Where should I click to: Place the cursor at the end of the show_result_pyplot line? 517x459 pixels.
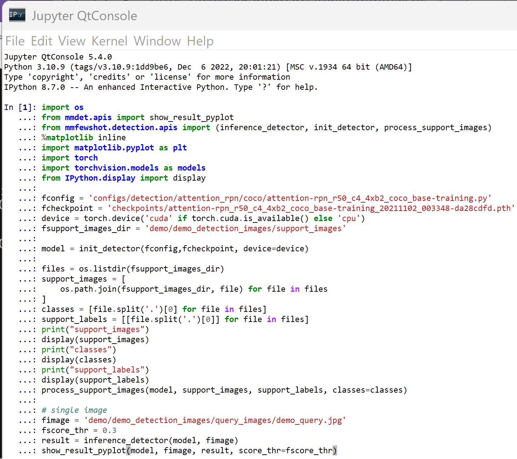(337, 451)
